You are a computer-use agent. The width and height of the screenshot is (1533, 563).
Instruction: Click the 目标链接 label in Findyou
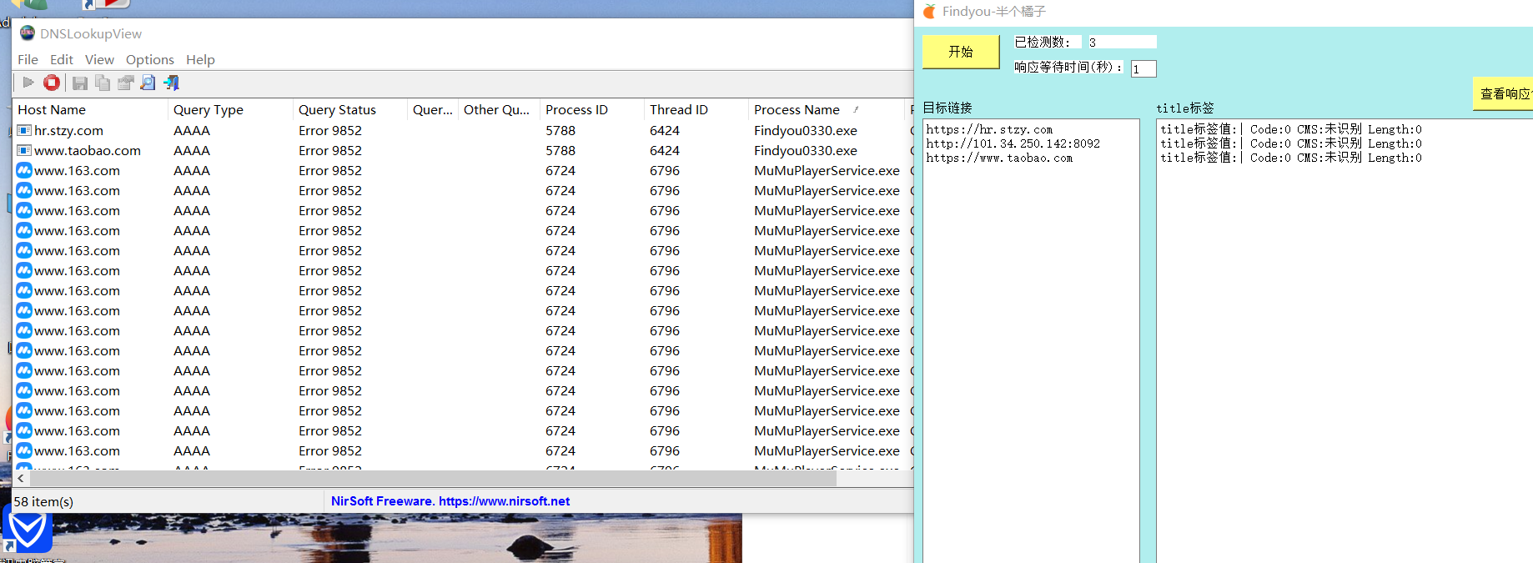[947, 108]
